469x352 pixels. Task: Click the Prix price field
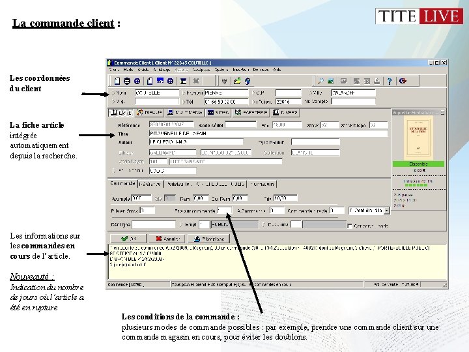tap(287, 125)
